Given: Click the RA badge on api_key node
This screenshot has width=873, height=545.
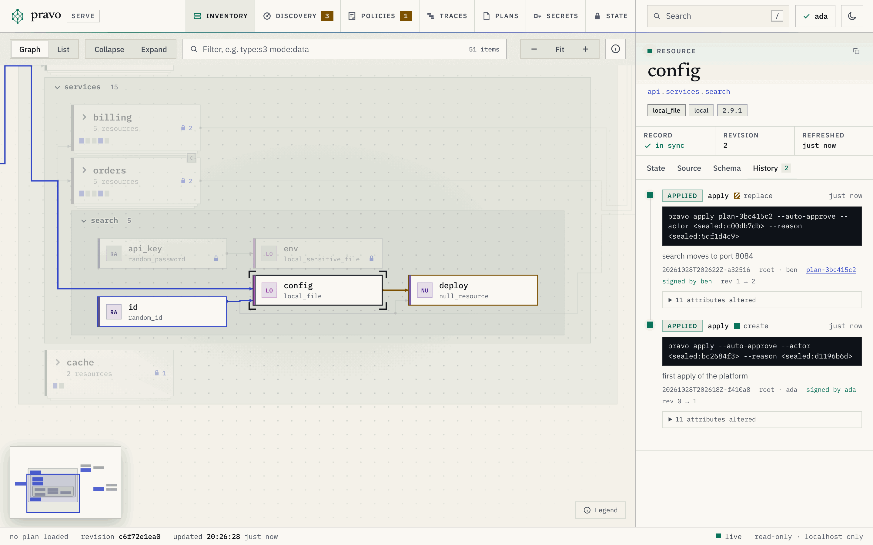Looking at the screenshot, I should tap(114, 254).
